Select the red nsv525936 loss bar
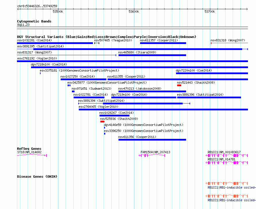The image size is (256, 209). (x=102, y=122)
